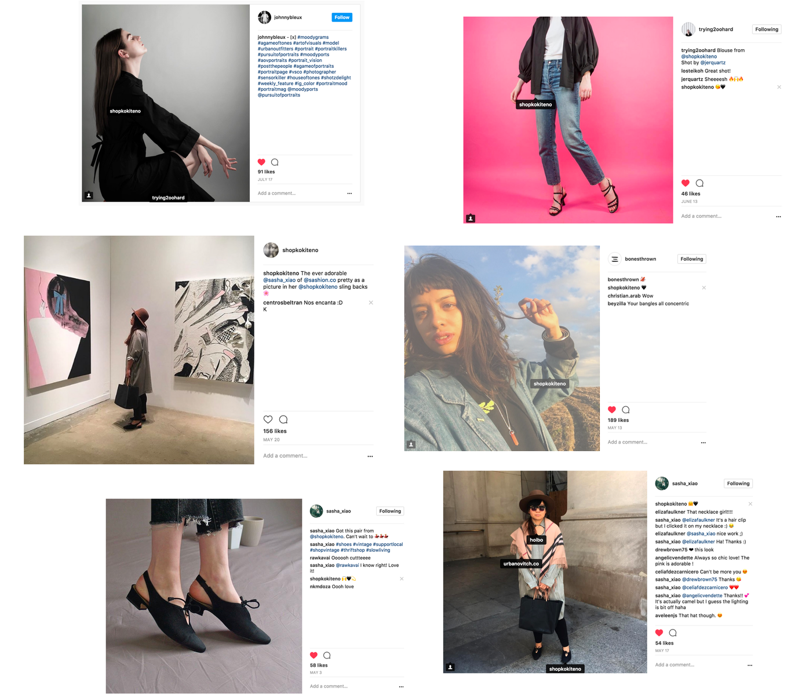Screen dimensions: 802x695
Task: Open the @sashion.co mention link
Action: point(320,280)
